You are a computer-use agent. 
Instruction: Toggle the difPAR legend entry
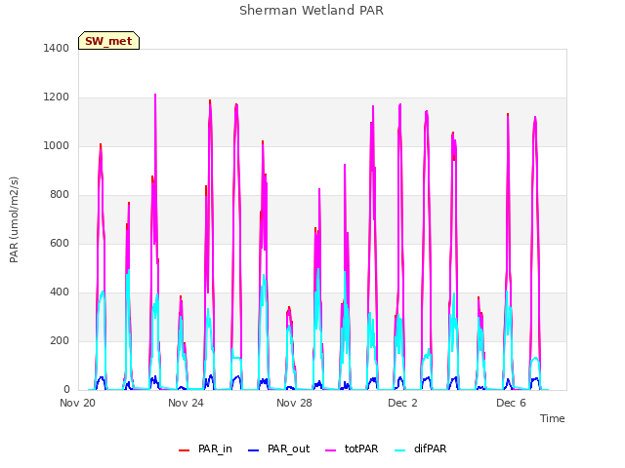(x=421, y=448)
